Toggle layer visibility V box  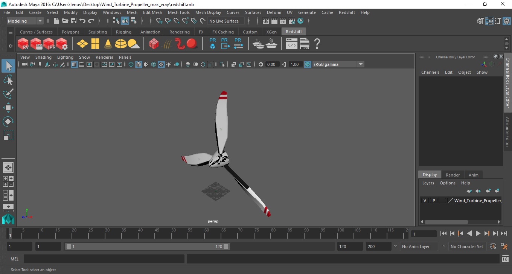[425, 201]
